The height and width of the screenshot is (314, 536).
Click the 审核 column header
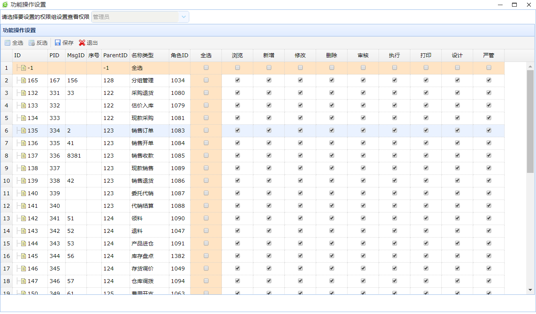point(363,55)
